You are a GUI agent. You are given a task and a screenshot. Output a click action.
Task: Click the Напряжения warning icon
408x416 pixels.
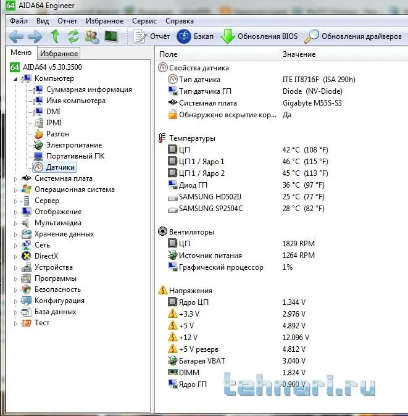coord(162,290)
